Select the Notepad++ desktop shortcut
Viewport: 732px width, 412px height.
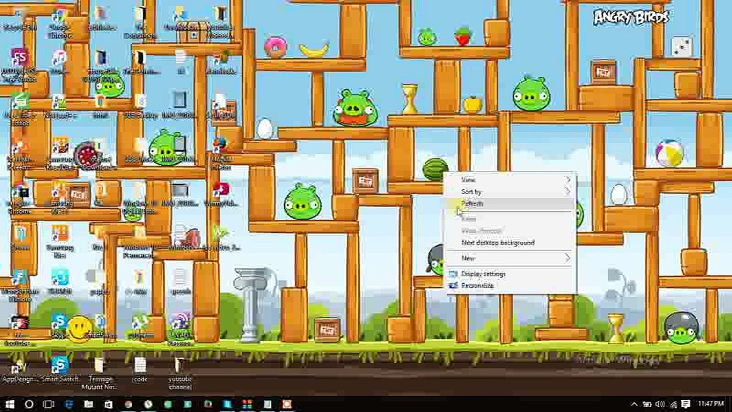click(x=60, y=106)
